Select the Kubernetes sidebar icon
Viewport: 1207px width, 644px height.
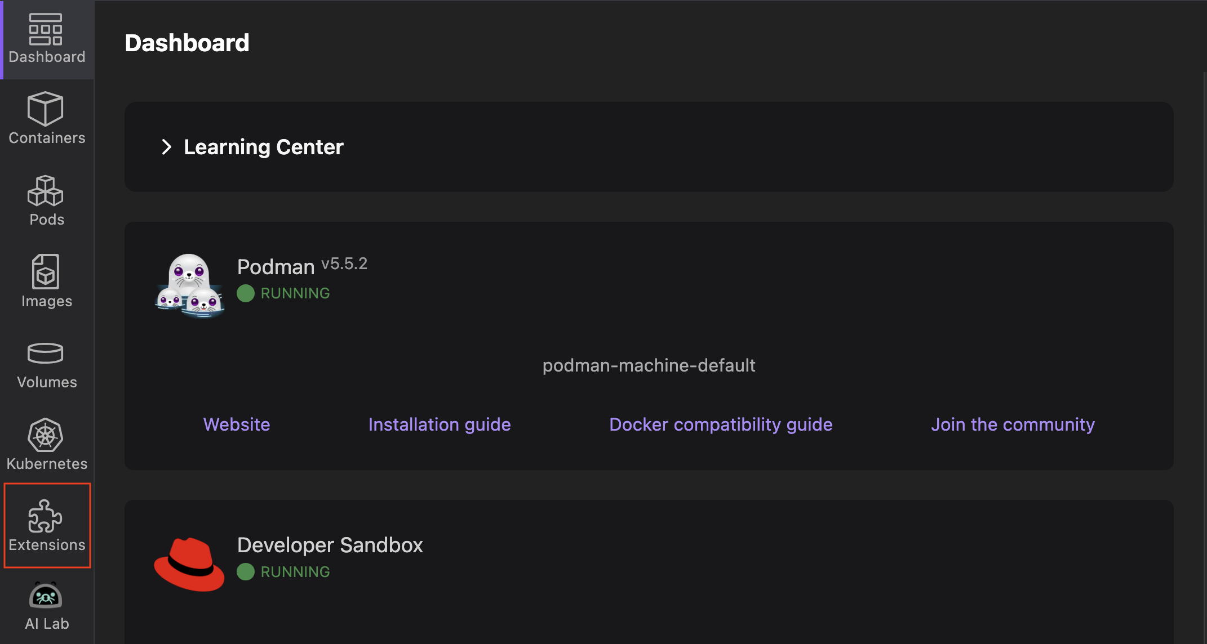[46, 445]
